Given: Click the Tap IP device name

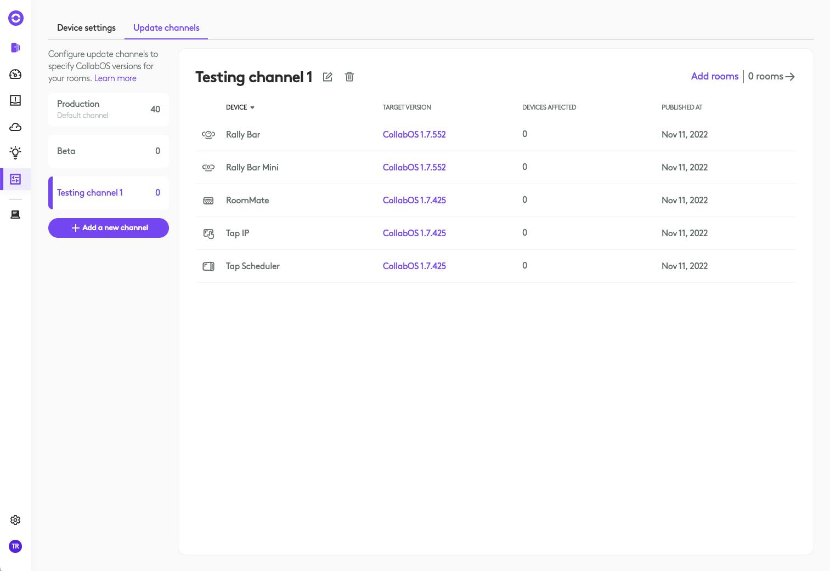Looking at the screenshot, I should [238, 233].
